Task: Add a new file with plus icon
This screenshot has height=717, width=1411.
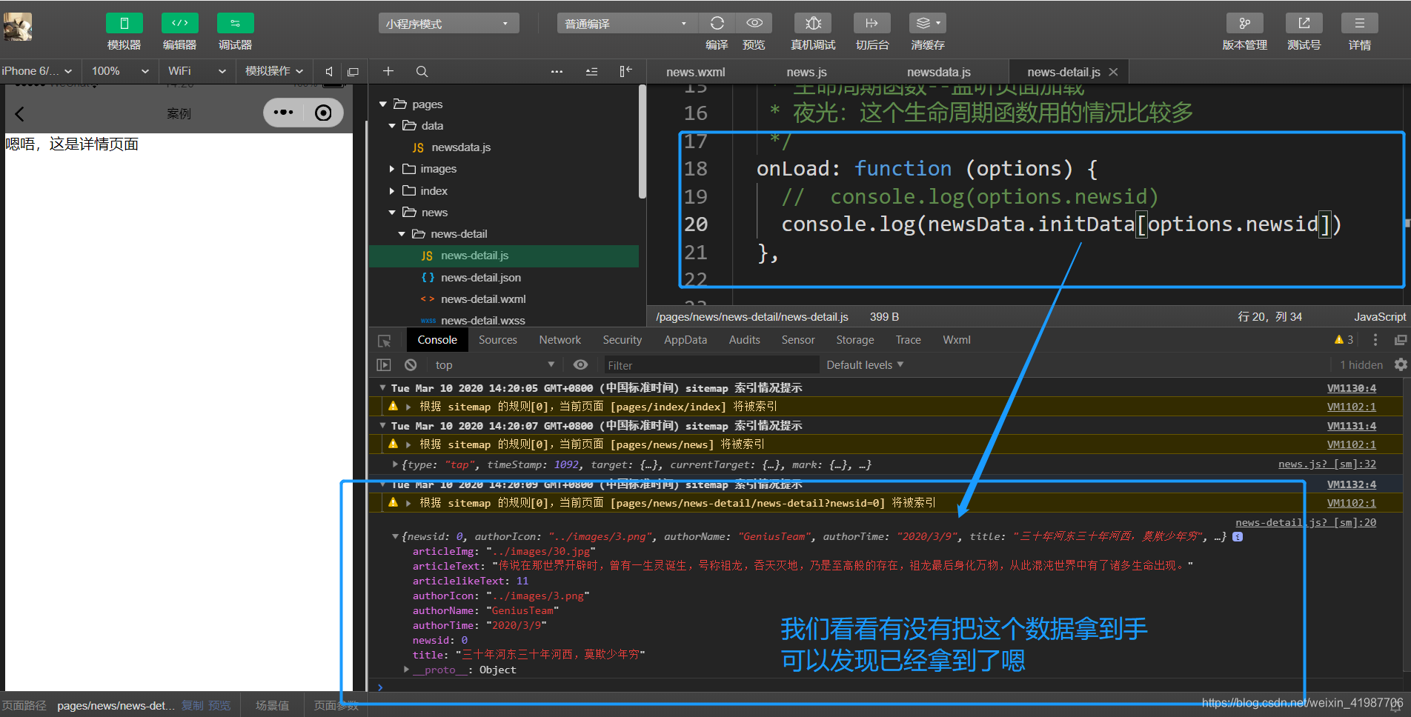Action: point(388,71)
